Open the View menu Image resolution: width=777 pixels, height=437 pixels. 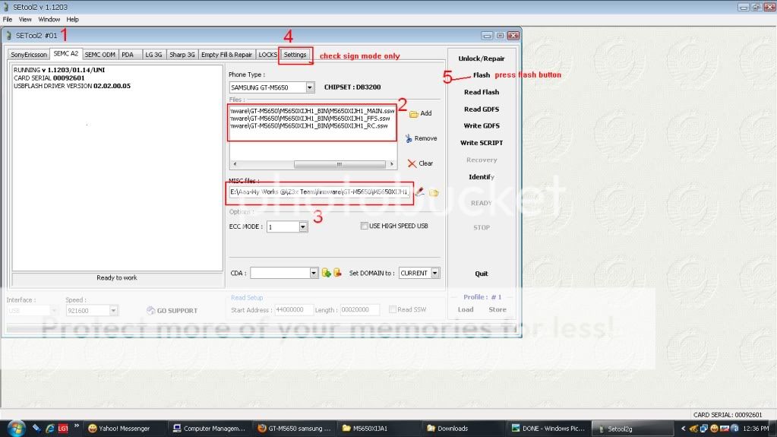(25, 19)
